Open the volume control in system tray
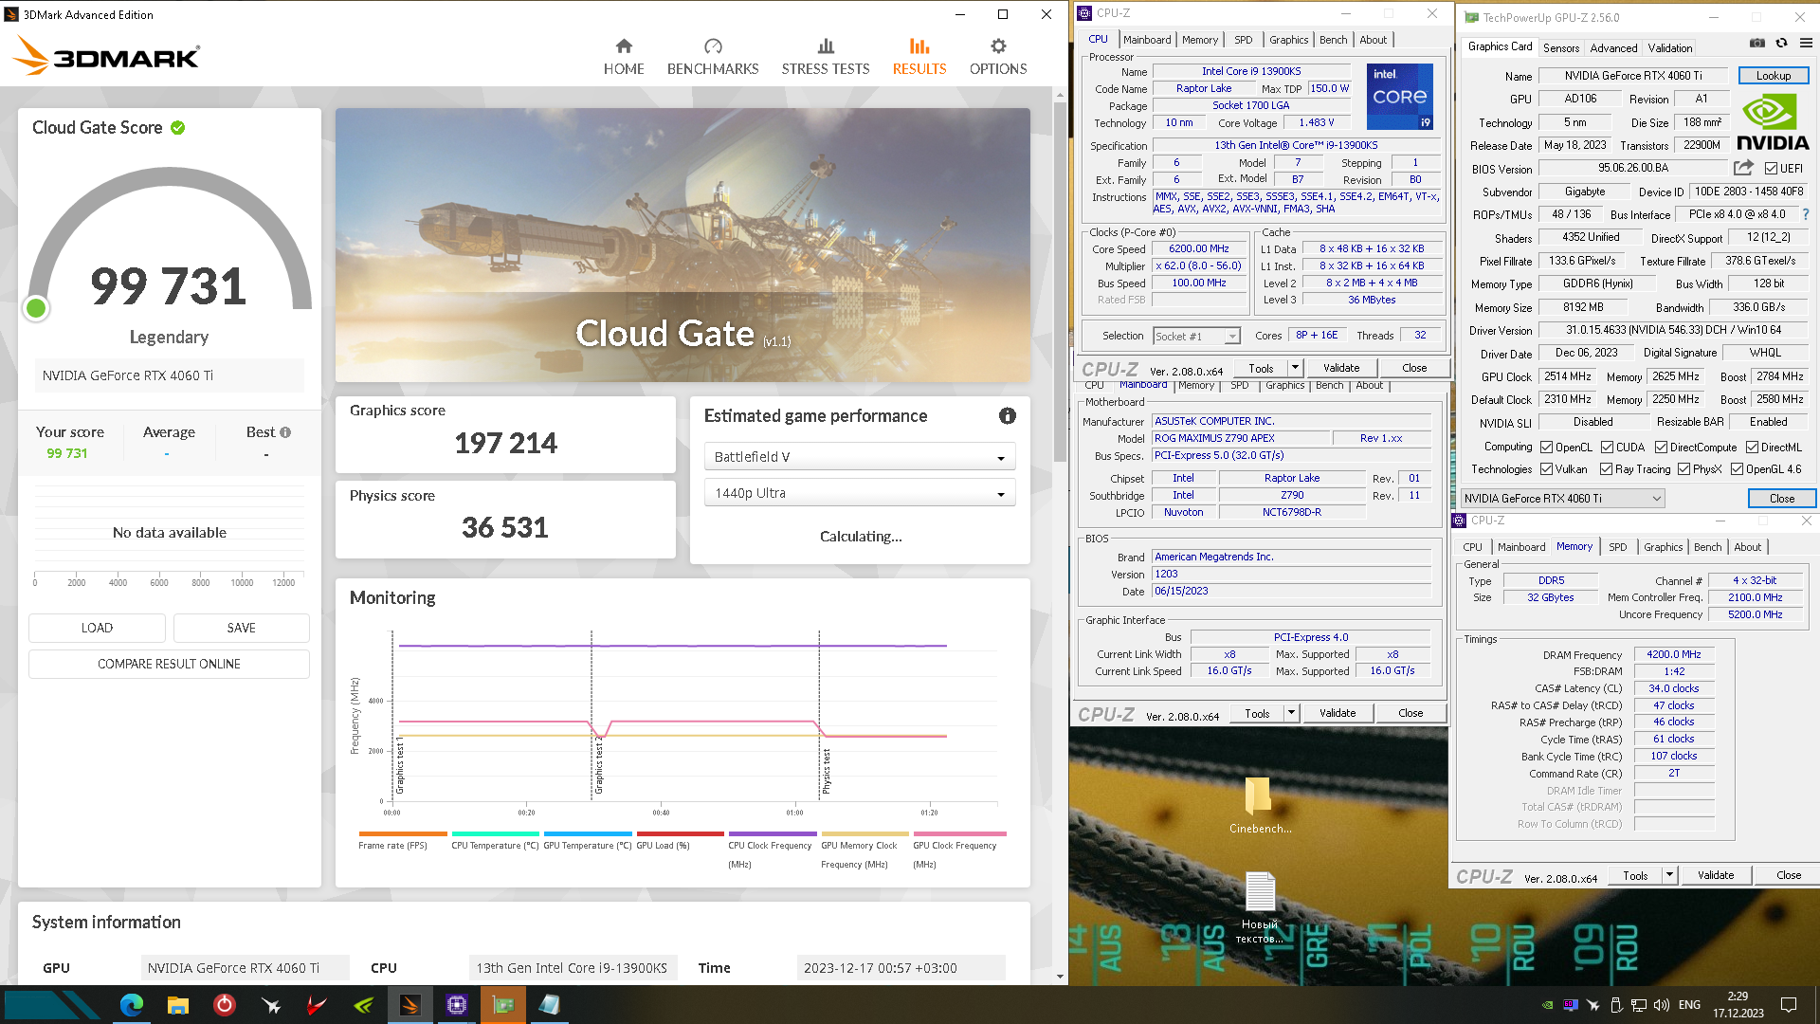 tap(1661, 1005)
